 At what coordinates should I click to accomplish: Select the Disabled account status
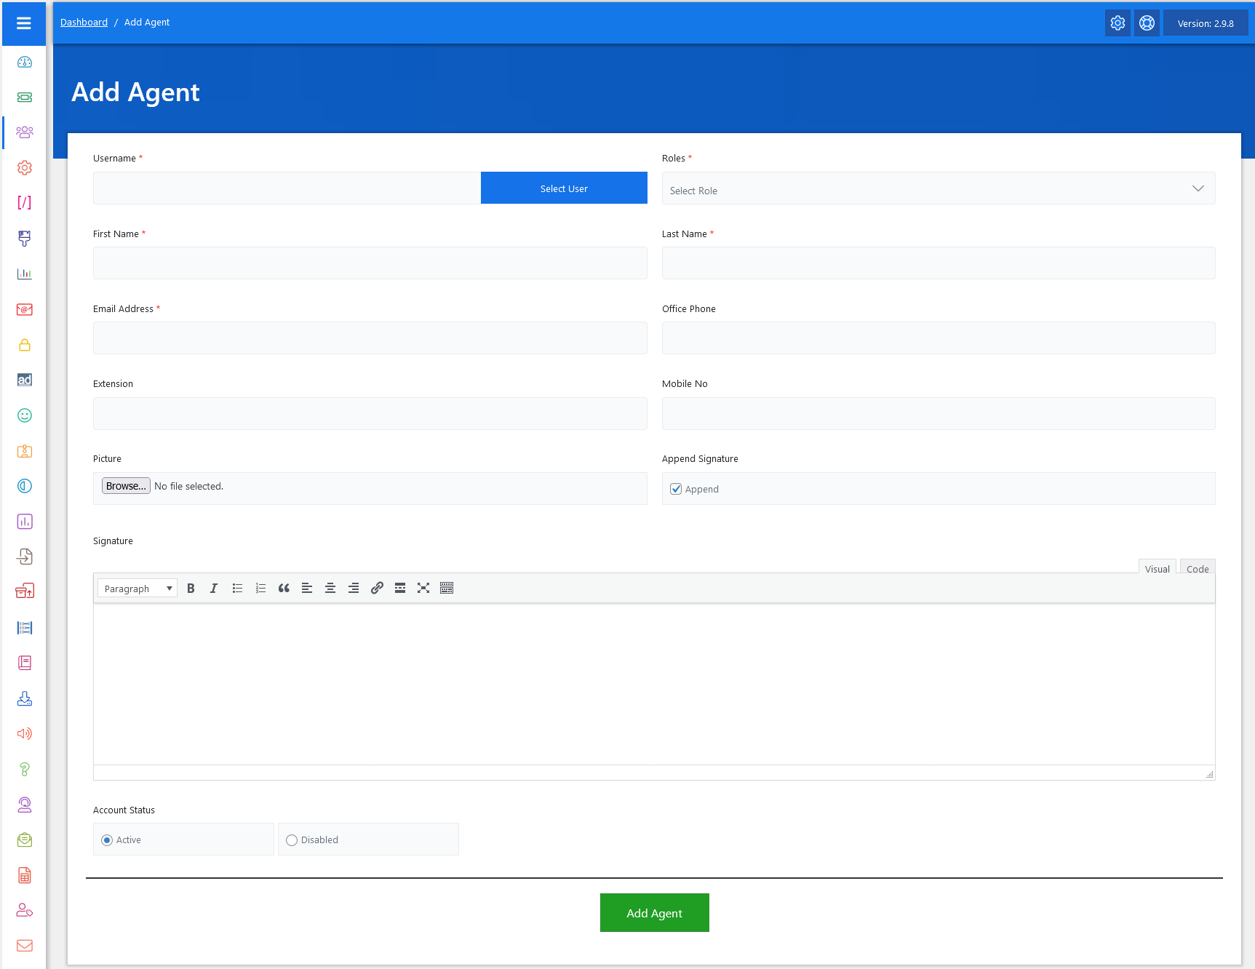pos(292,840)
